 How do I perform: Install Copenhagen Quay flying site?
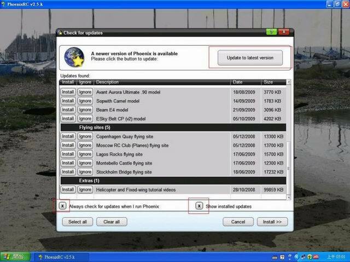pos(68,136)
